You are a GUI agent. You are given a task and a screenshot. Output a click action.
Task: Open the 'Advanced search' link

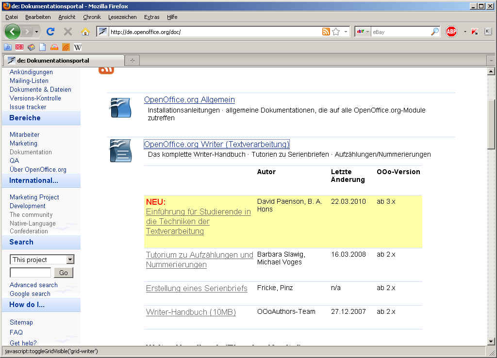pyautogui.click(x=33, y=285)
